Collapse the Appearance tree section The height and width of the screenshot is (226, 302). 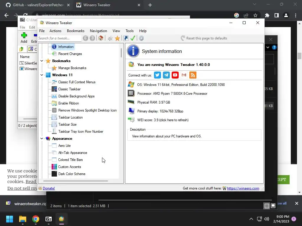42,139
